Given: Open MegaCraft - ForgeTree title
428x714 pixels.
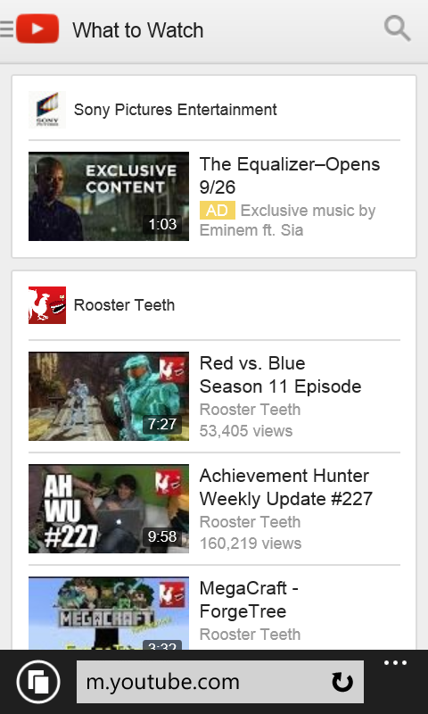Looking at the screenshot, I should (249, 600).
